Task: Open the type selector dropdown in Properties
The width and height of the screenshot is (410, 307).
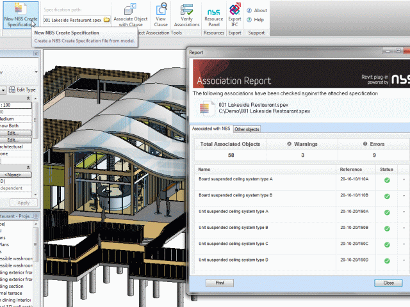Action: 36,72
